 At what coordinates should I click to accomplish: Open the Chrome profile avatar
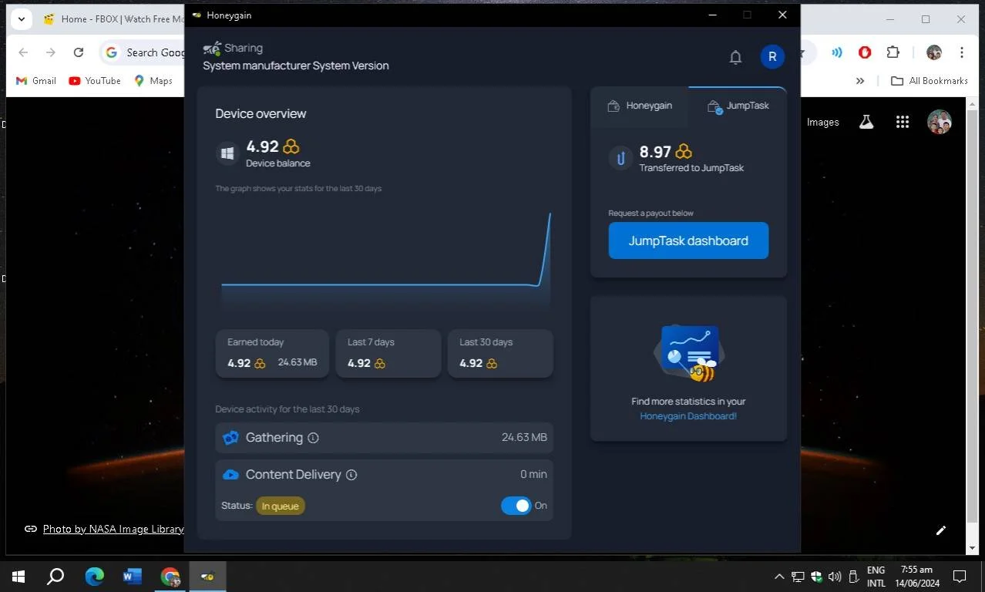934,52
